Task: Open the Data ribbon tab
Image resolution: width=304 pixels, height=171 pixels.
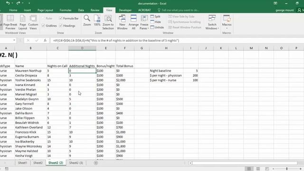Action: 81,10
